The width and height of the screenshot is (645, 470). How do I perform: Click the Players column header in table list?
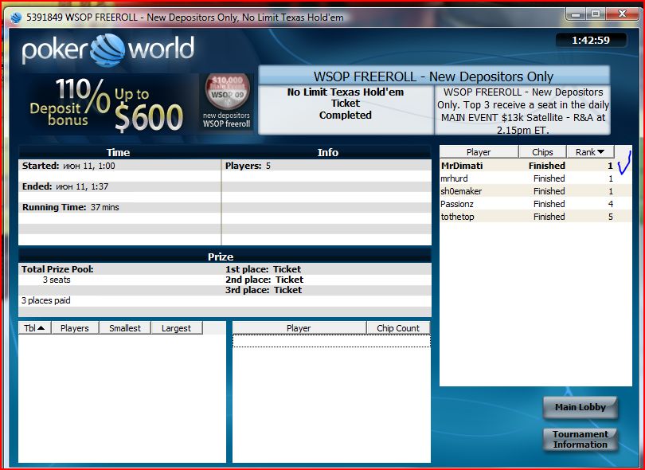pyautogui.click(x=75, y=328)
